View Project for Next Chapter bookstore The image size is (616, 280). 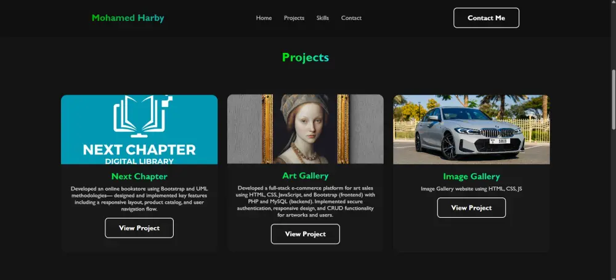pos(139,228)
